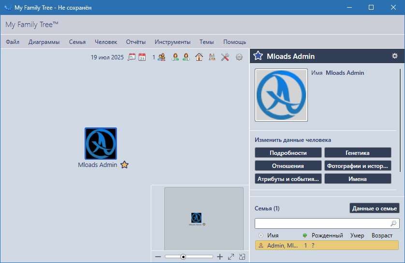405x263 pixels.
Task: Click the zoom slider handle
Action: (183, 257)
